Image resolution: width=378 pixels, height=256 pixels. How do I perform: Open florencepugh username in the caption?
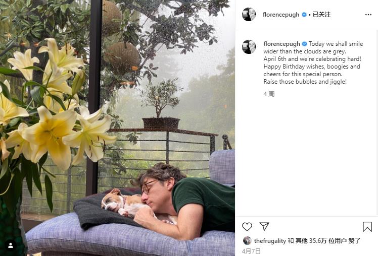[282, 44]
